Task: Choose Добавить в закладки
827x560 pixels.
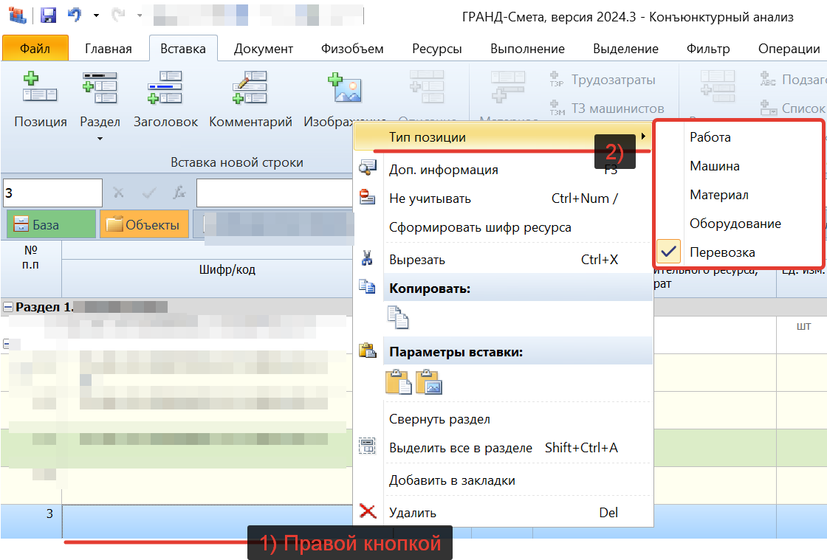Action: [502, 480]
